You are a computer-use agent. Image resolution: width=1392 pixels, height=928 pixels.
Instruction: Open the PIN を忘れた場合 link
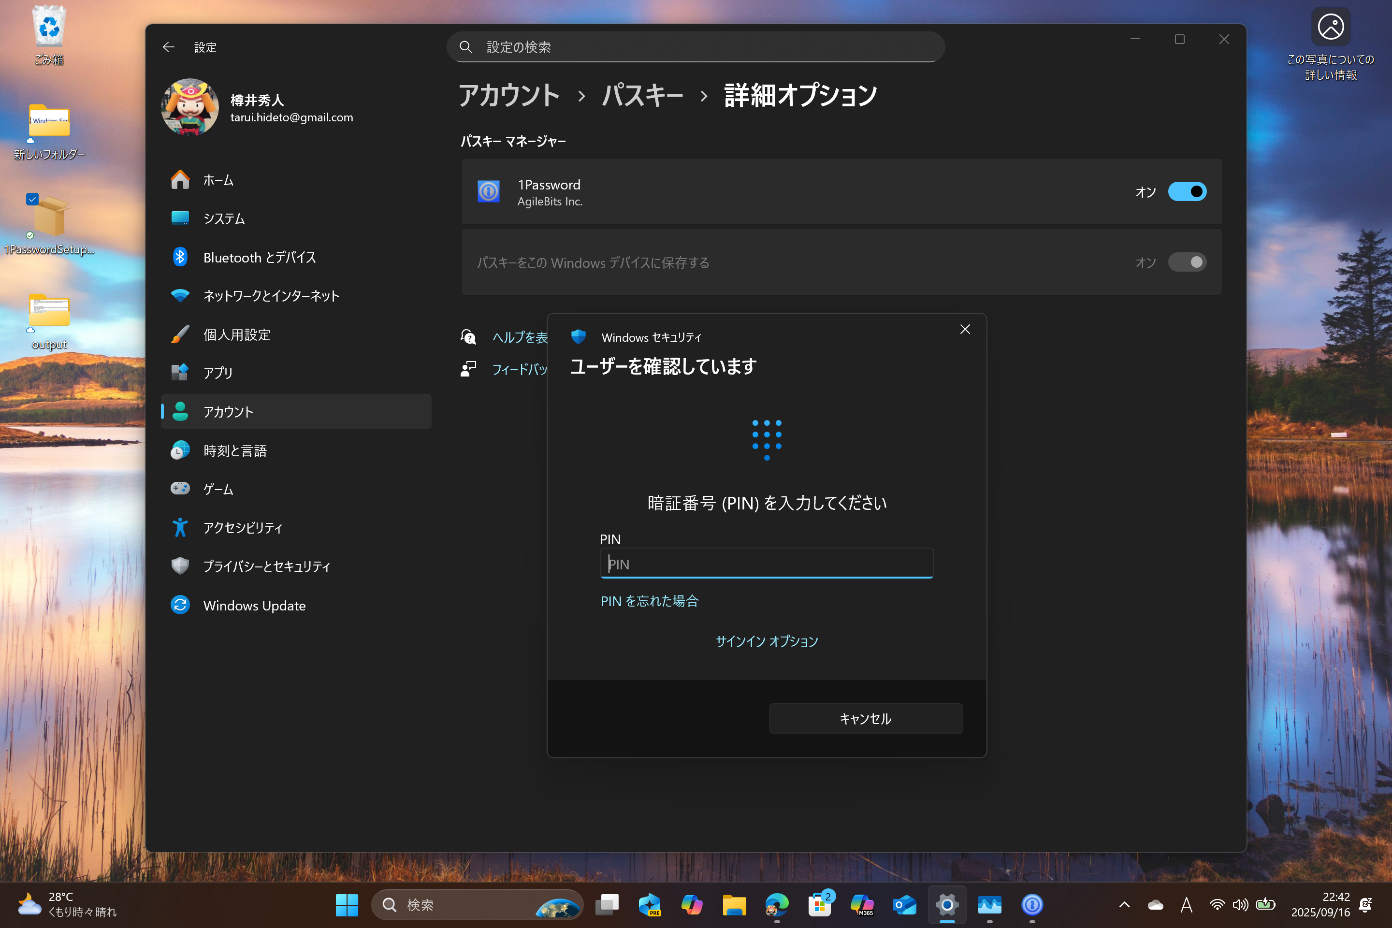[x=649, y=601]
